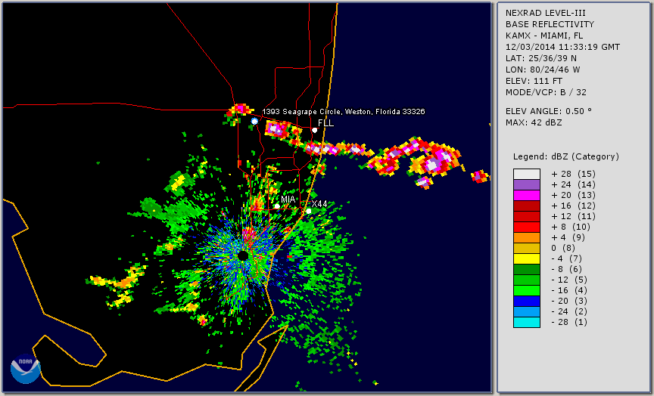Select the -16 (4) bright green swatch
The width and height of the screenshot is (654, 396).
527,291
